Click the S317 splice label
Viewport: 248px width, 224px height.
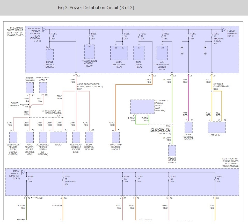tap(79, 89)
